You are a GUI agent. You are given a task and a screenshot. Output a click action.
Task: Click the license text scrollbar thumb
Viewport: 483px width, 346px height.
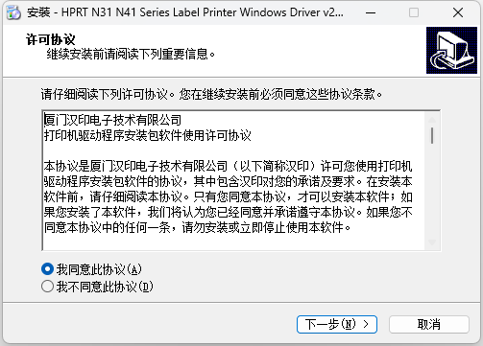coord(432,135)
